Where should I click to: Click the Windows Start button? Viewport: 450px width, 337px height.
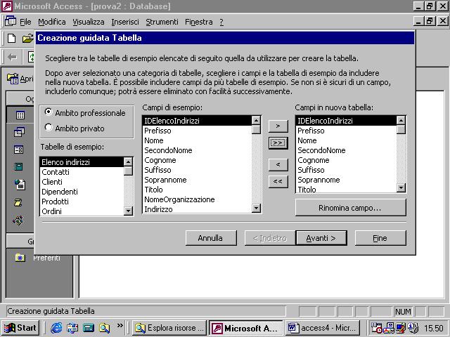coord(20,328)
